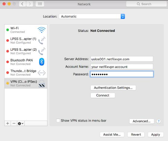Enable Show VPN status in menu bar
This screenshot has width=168, height=141.
pyautogui.click(x=58, y=120)
